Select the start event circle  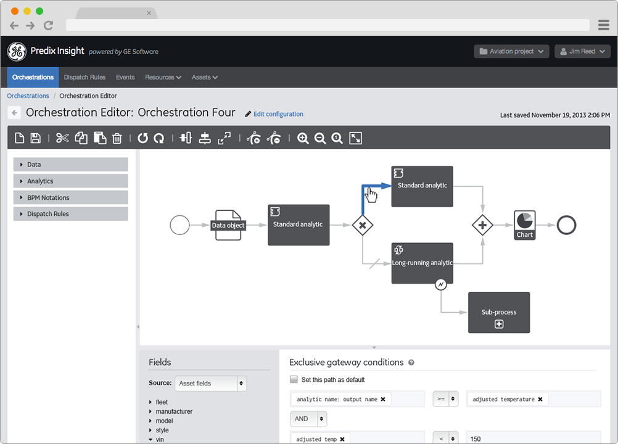(x=179, y=225)
